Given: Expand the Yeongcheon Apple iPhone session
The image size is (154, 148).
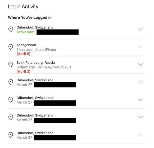Looking at the screenshot, I should click(x=141, y=47).
